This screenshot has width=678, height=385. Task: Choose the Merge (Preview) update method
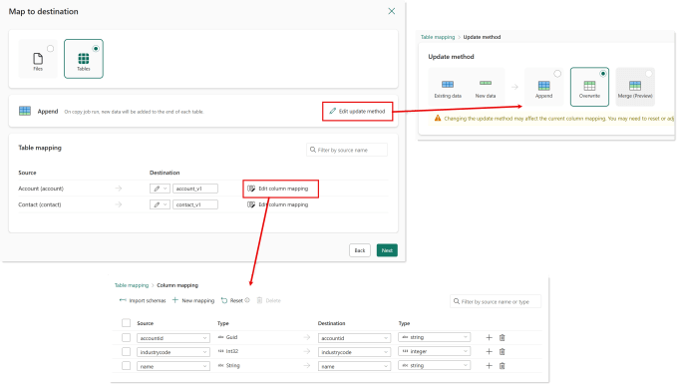635,87
